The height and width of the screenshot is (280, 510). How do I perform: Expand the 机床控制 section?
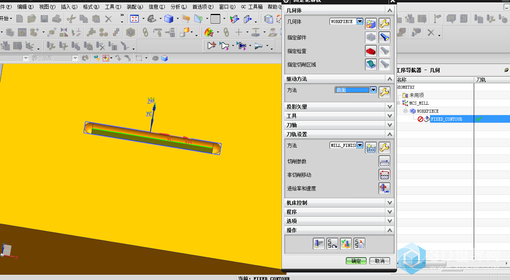click(390, 203)
